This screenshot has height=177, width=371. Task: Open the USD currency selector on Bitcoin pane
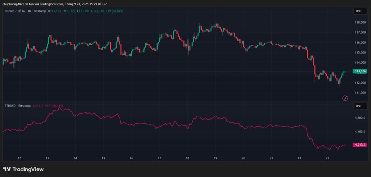point(358,11)
